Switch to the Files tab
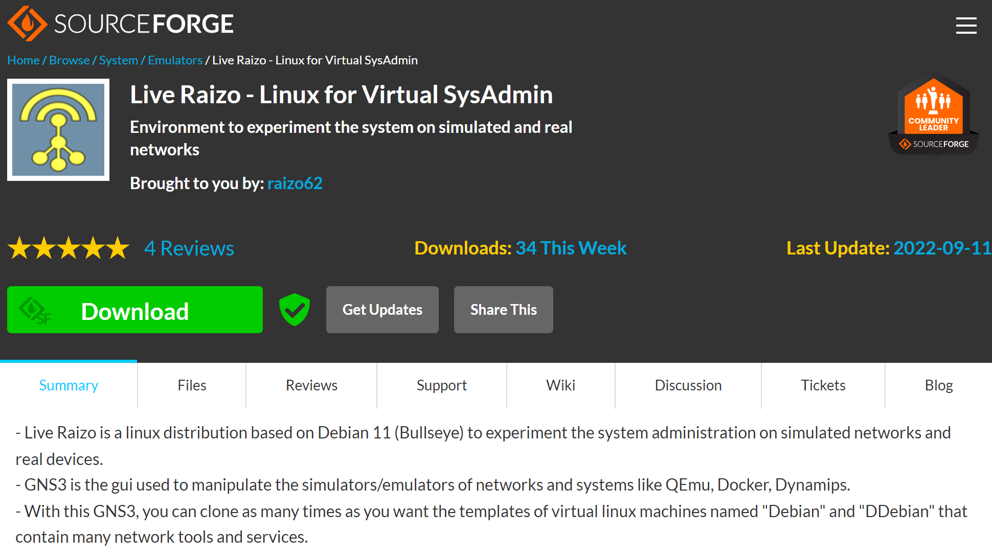The height and width of the screenshot is (557, 992). tap(192, 385)
